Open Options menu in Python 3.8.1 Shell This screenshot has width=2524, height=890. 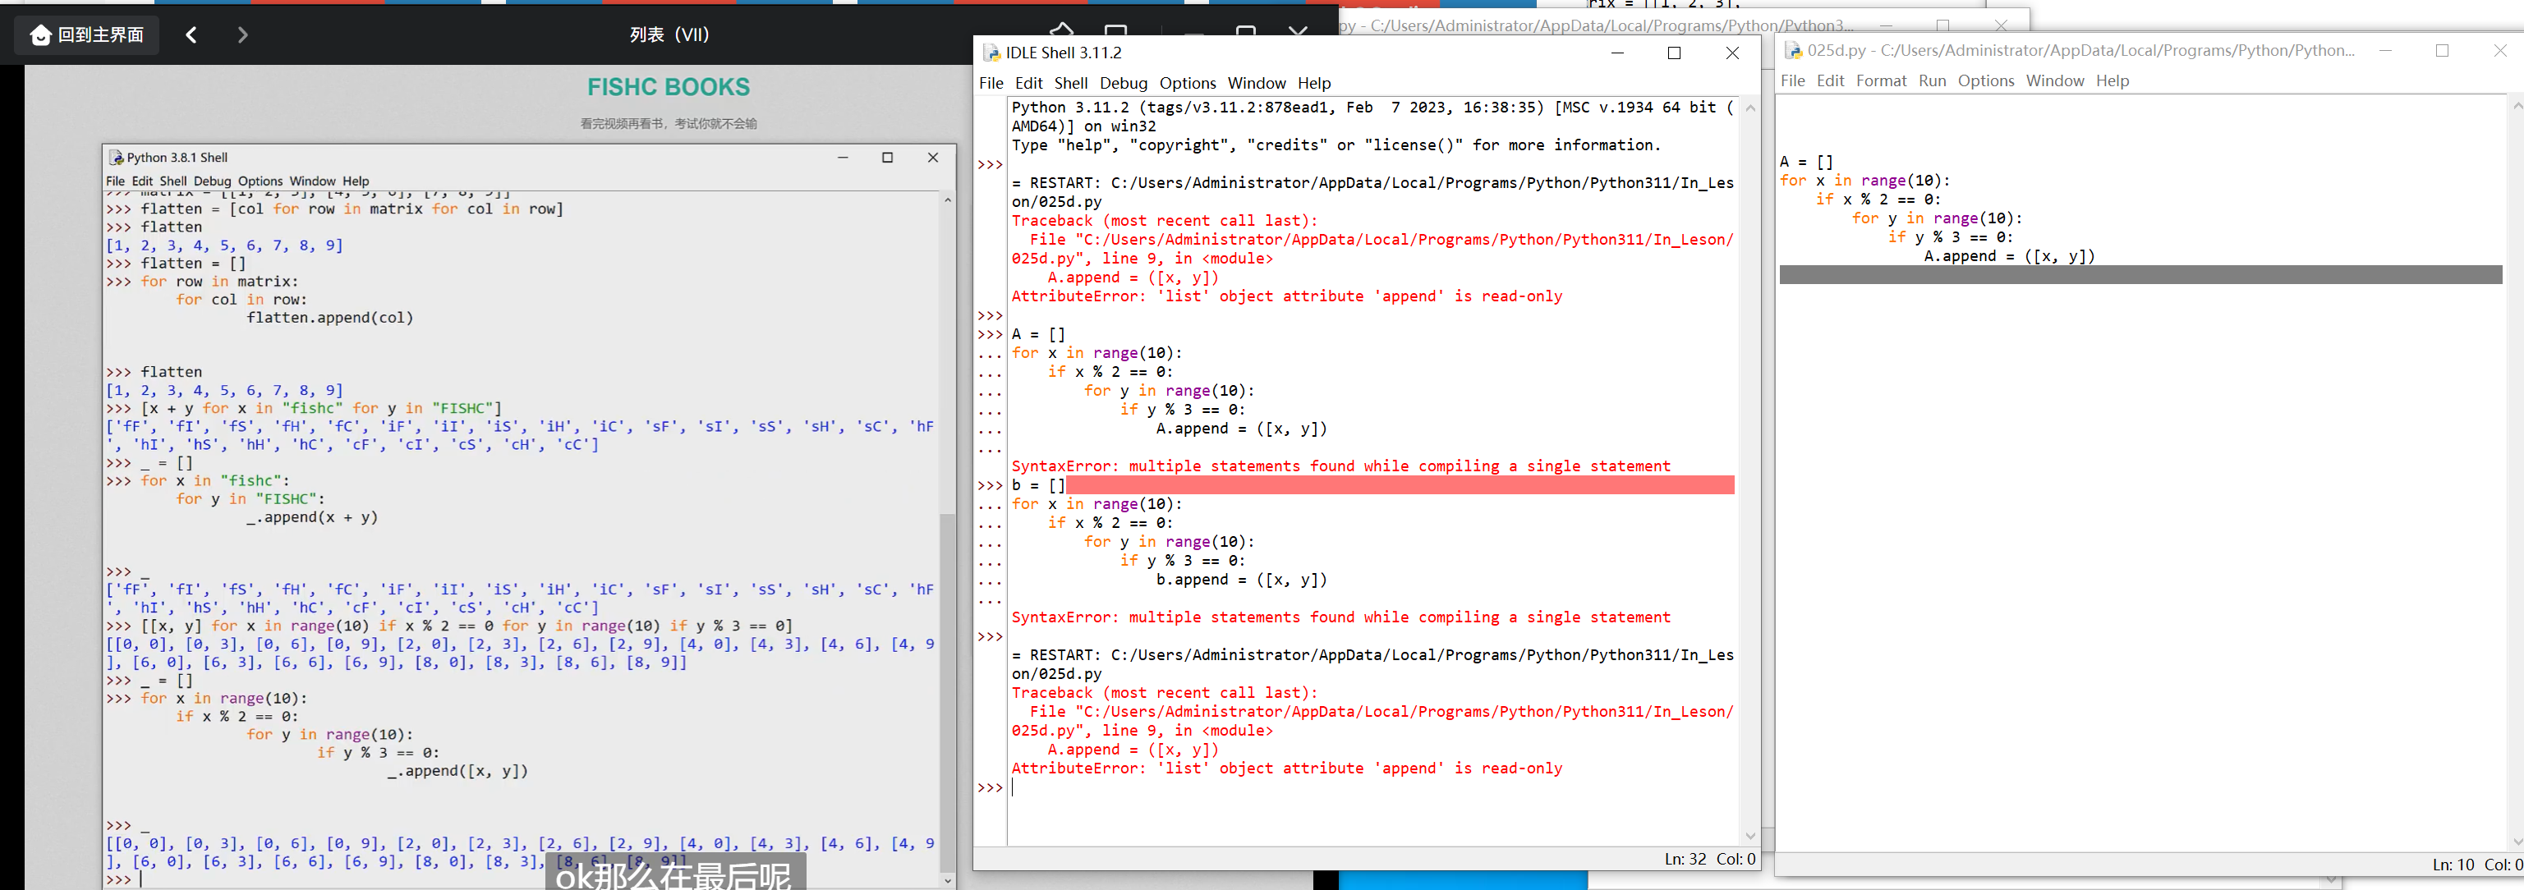coord(260,181)
